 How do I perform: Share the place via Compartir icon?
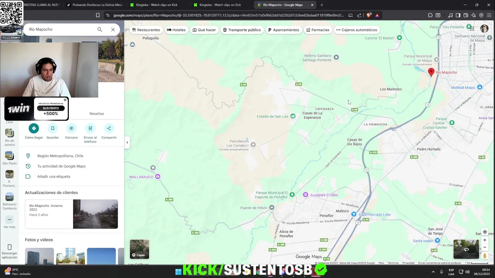(109, 129)
